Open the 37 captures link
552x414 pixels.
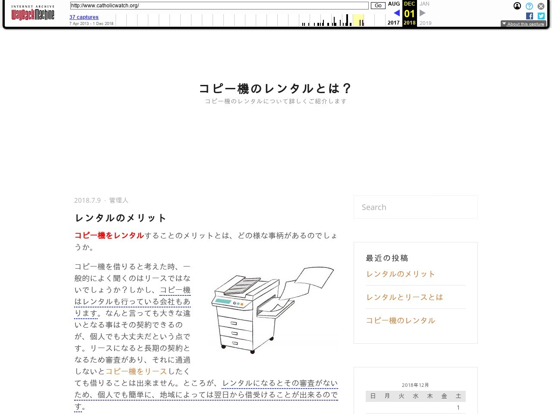tap(84, 17)
